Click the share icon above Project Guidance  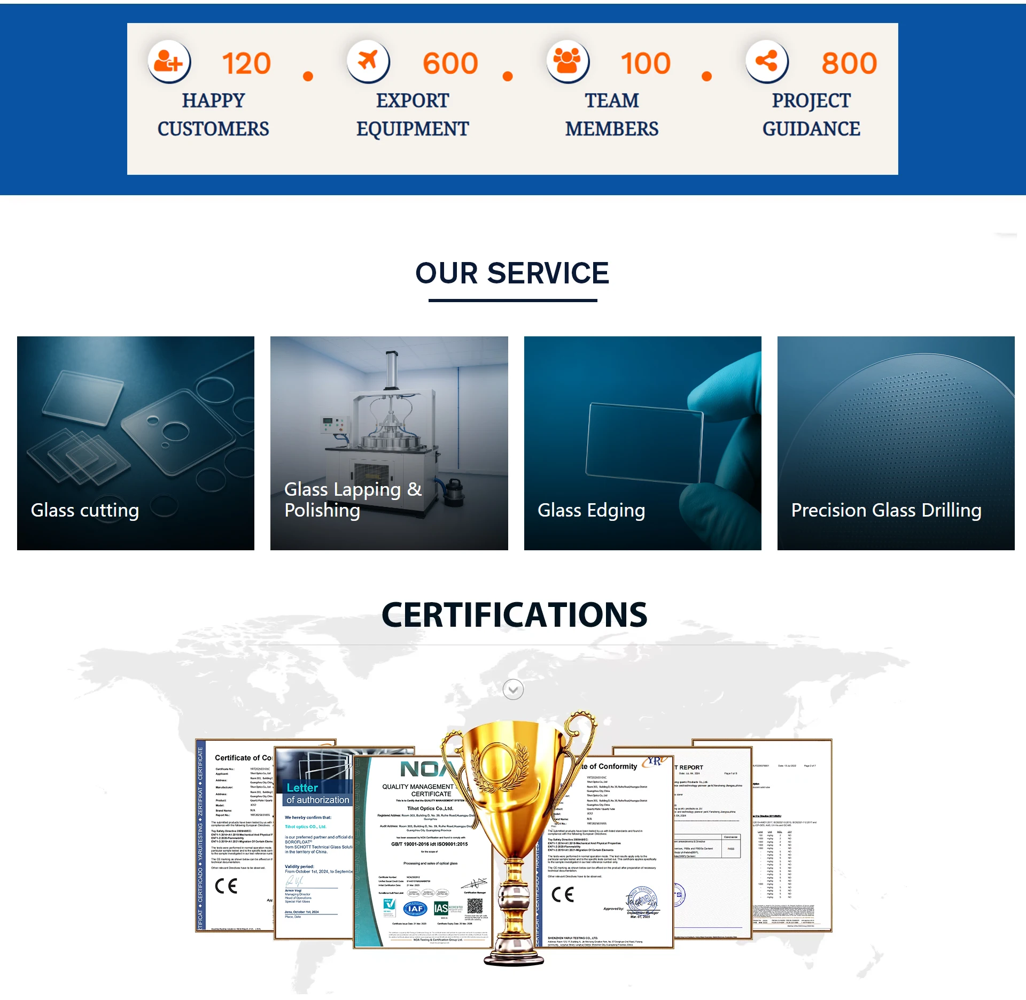(766, 61)
